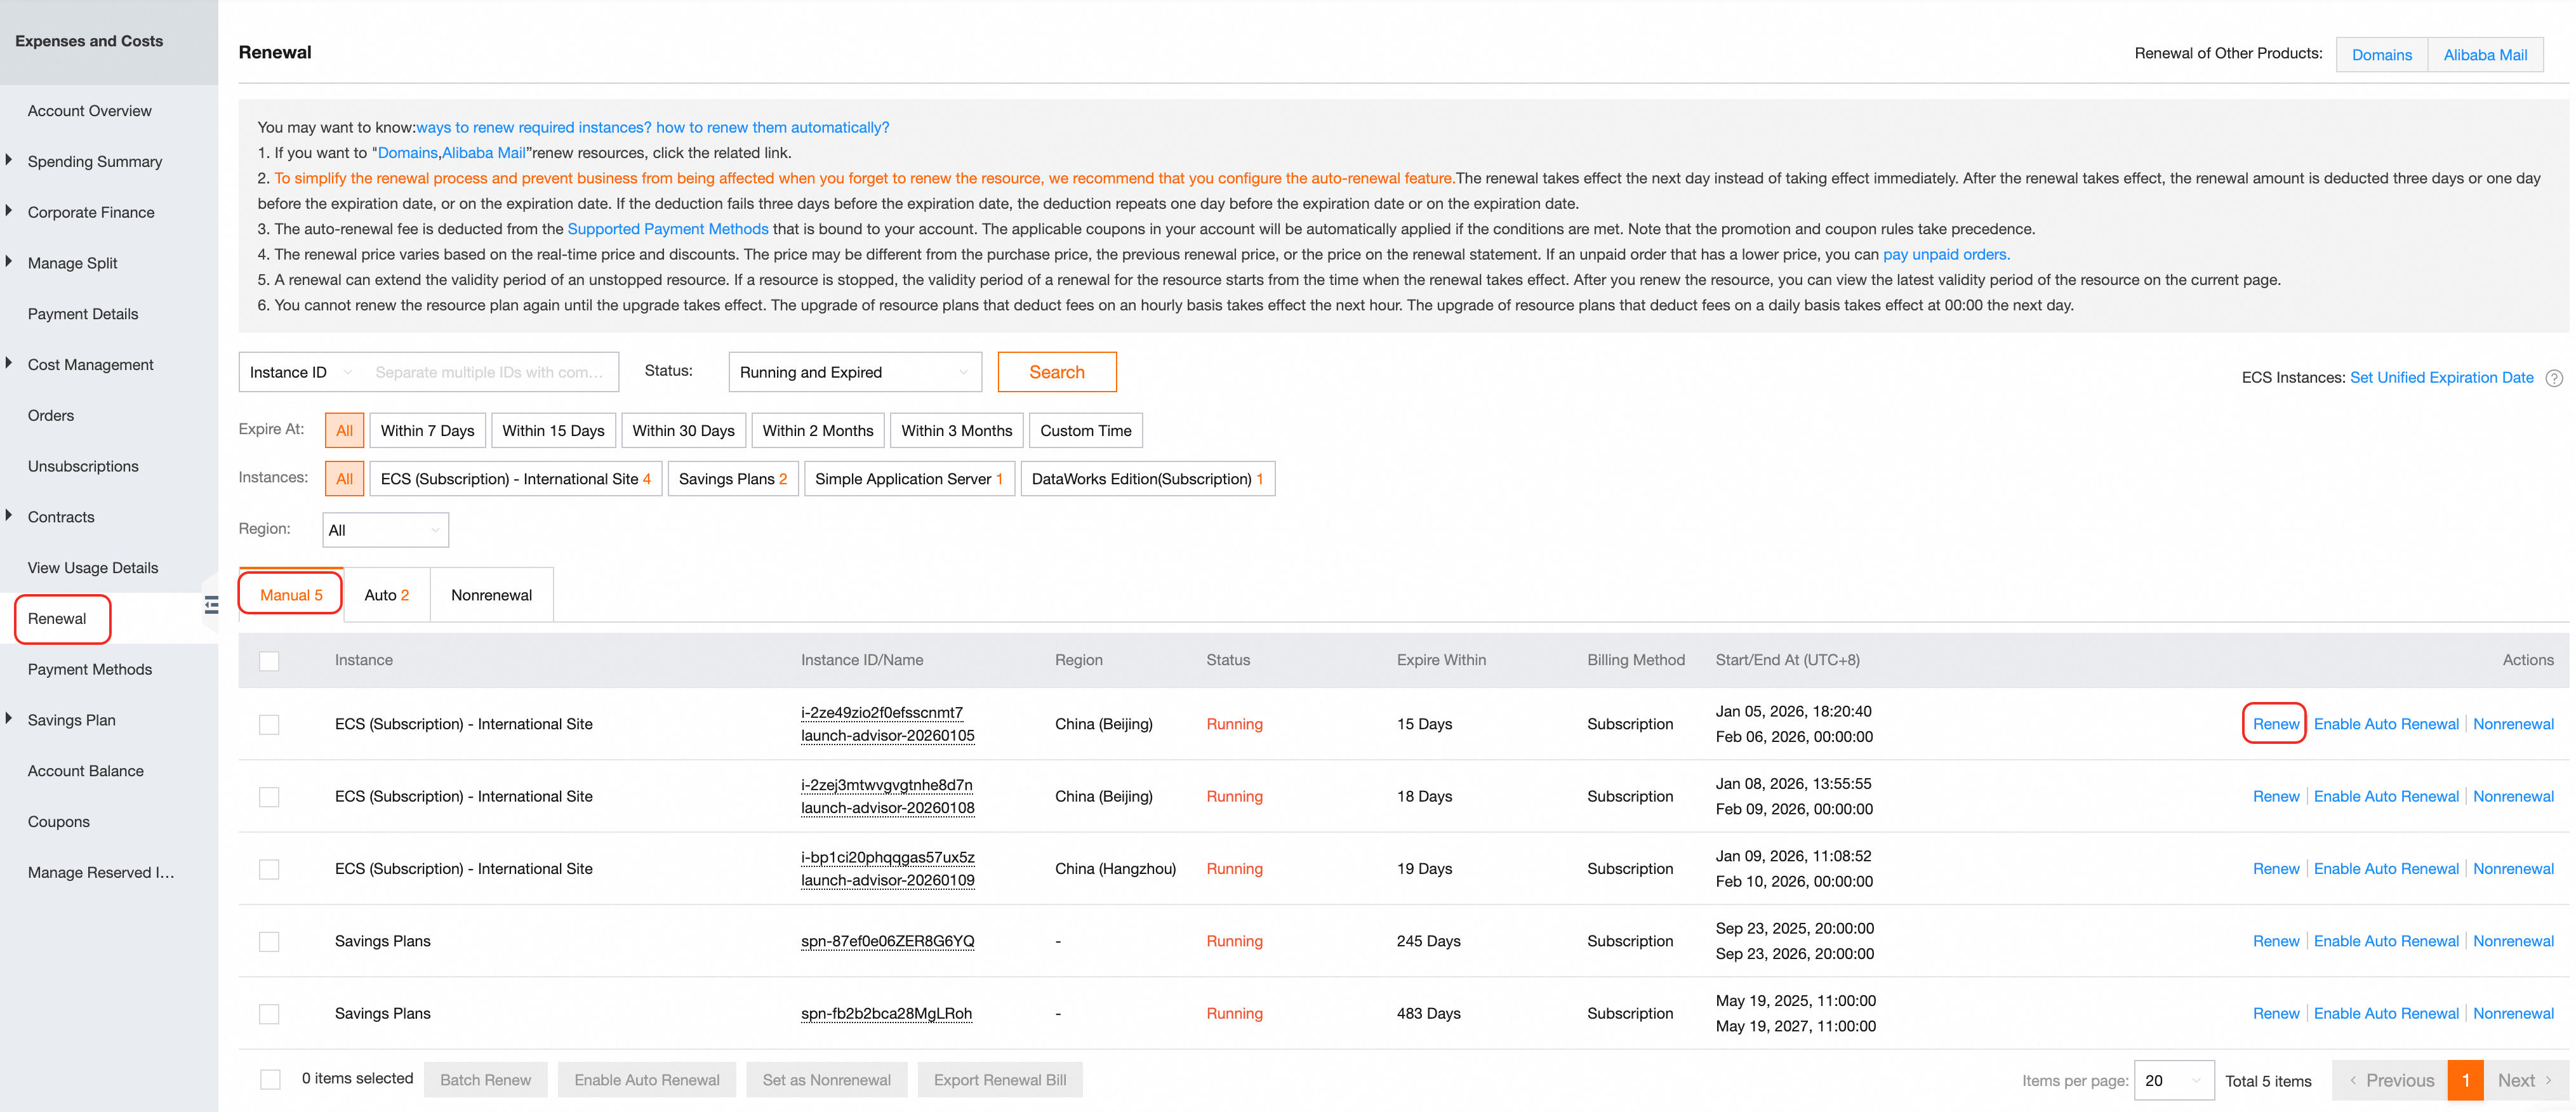The image size is (2576, 1112).
Task: Expand the Cost Management sidebar arrow
Action: point(9,363)
